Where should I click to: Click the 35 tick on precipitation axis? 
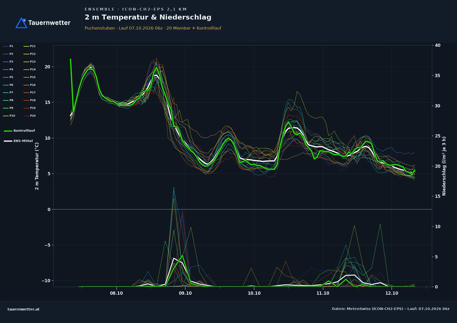pyautogui.click(x=438, y=76)
